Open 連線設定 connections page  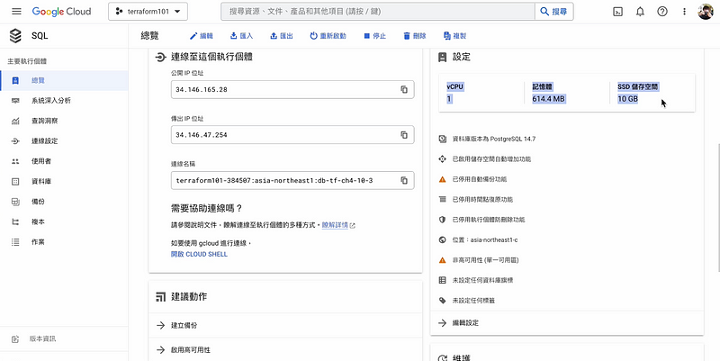(64, 141)
